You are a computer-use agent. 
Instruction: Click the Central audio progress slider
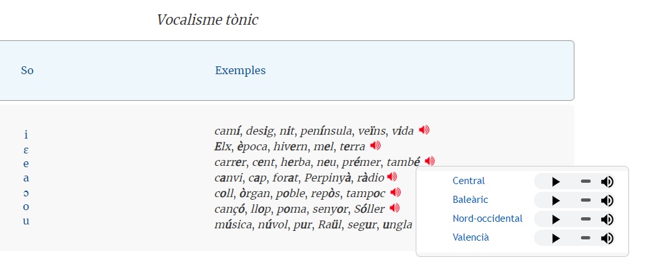coord(585,181)
